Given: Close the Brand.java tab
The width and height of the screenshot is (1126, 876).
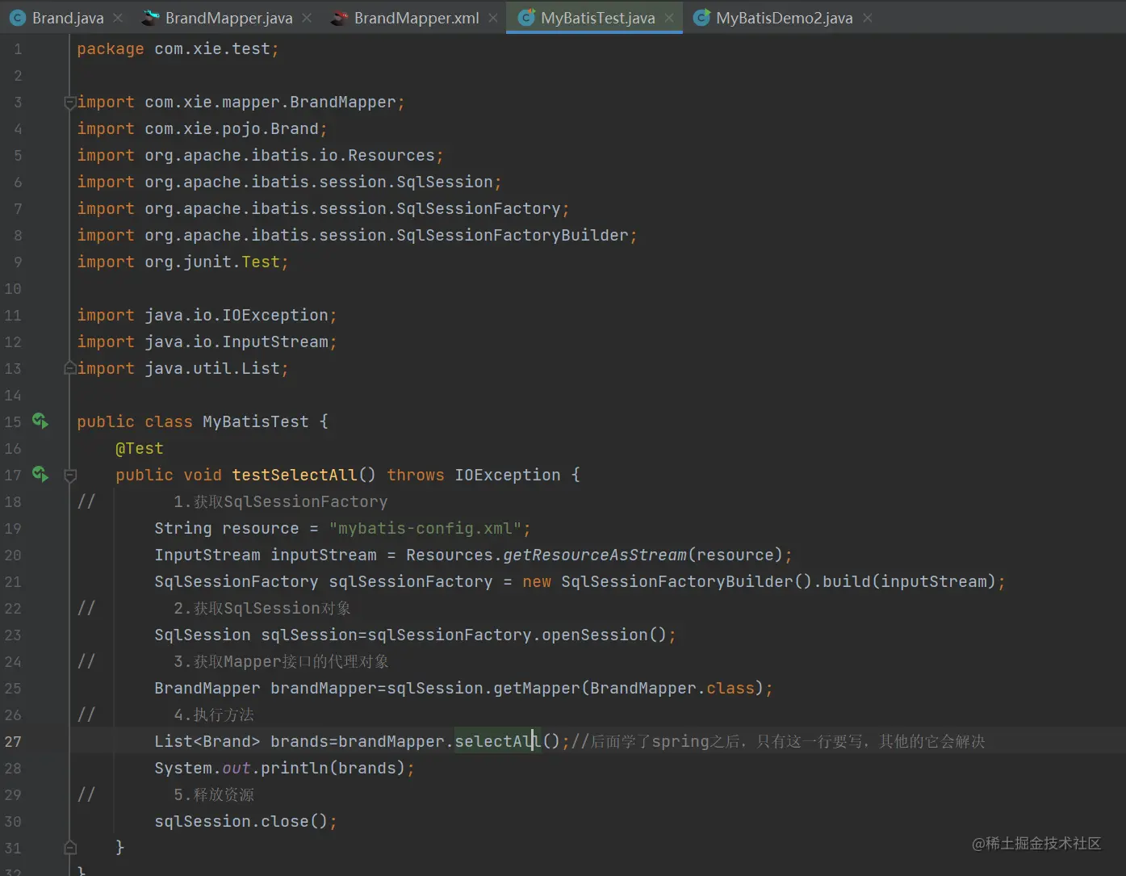Looking at the screenshot, I should [118, 18].
